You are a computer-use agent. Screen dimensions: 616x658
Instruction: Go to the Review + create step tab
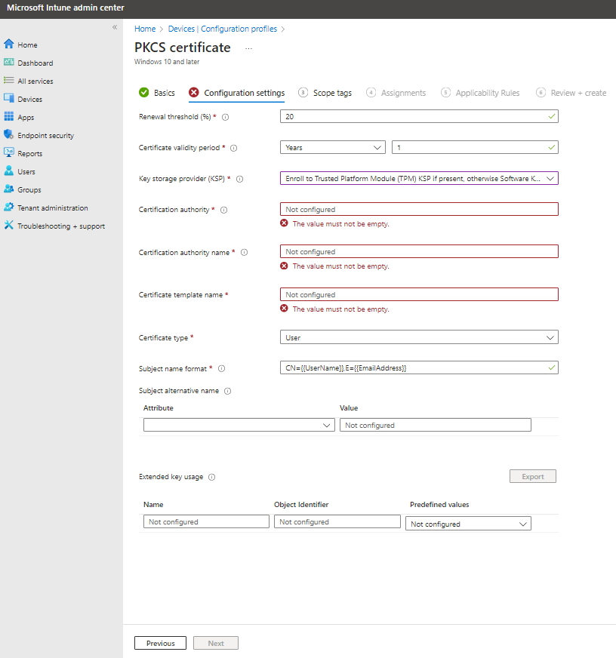[571, 93]
